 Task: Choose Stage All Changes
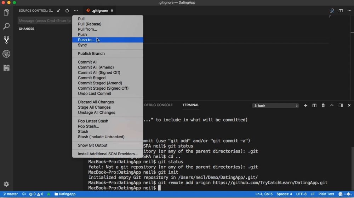tap(108, 107)
